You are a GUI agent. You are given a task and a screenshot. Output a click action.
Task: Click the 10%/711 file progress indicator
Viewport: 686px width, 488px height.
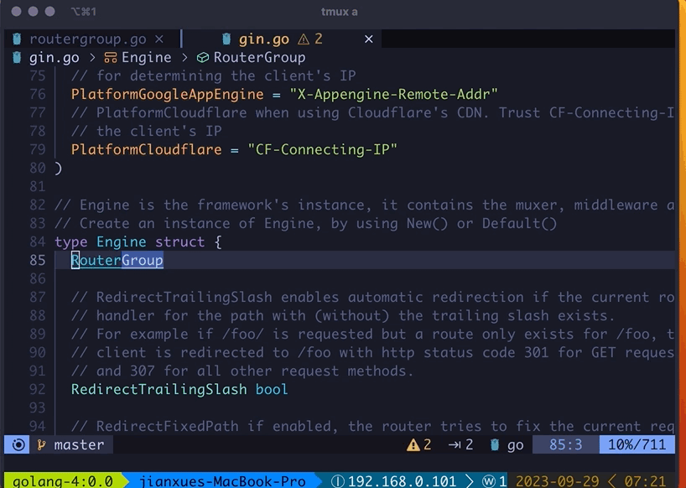click(x=637, y=445)
